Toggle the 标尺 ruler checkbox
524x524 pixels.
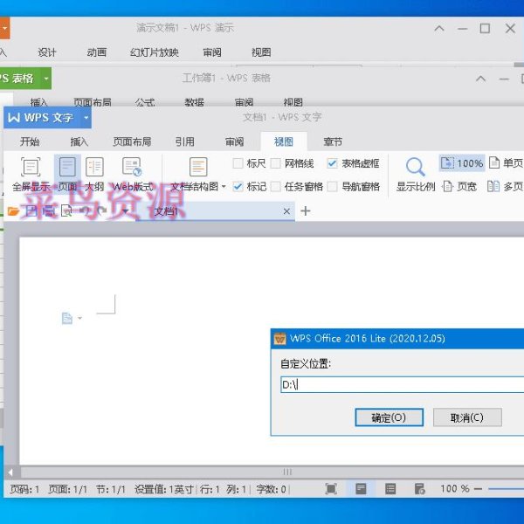pyautogui.click(x=238, y=163)
